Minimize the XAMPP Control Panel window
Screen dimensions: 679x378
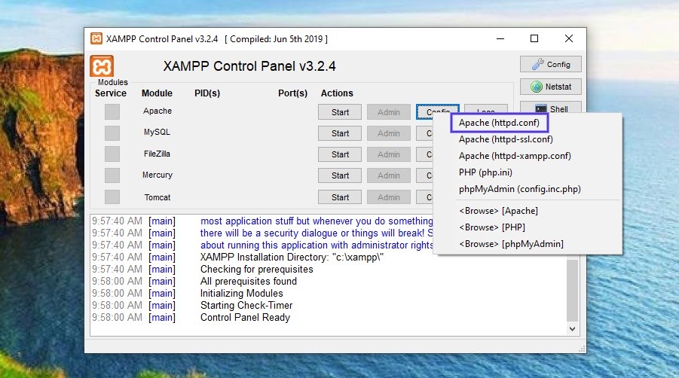[x=500, y=38]
